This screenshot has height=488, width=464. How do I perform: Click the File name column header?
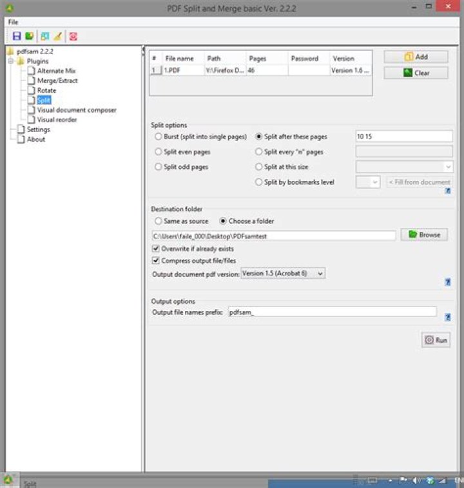183,59
